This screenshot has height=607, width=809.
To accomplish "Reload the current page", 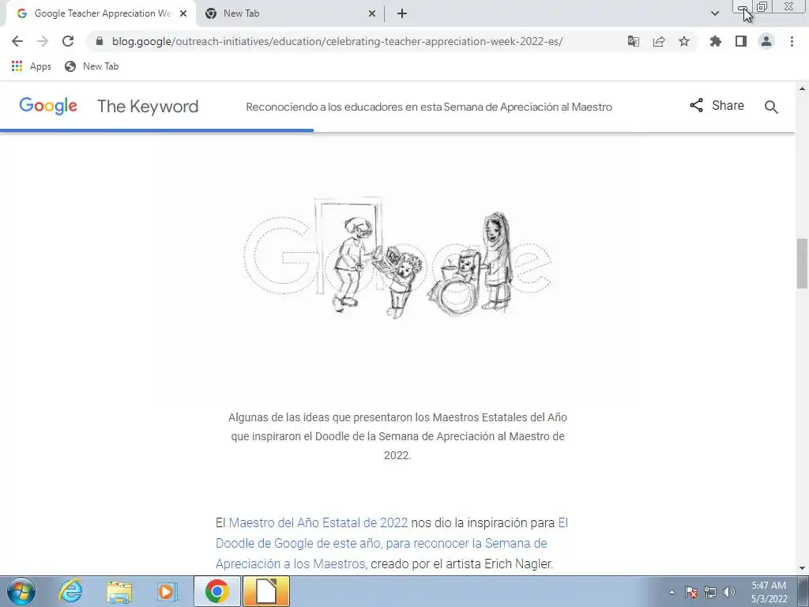I will click(x=68, y=41).
